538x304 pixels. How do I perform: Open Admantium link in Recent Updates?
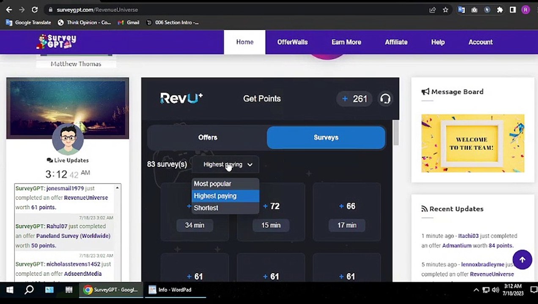pos(457,246)
